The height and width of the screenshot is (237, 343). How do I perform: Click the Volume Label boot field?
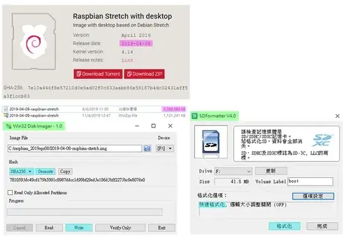[310, 181]
